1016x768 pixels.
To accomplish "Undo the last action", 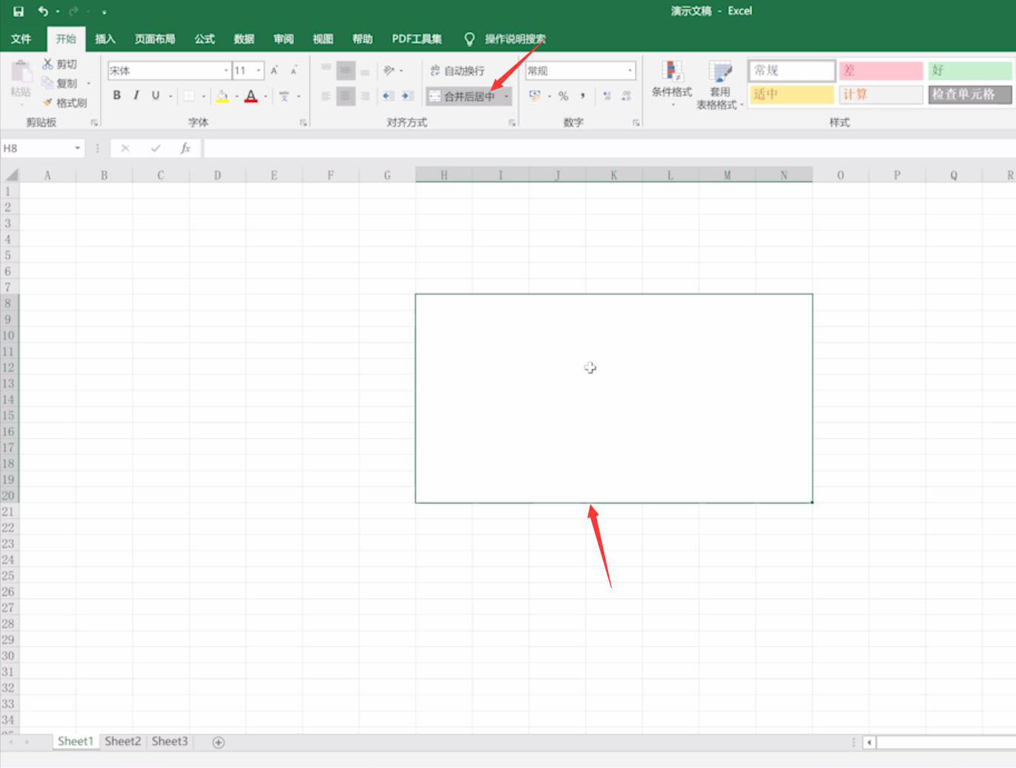I will click(43, 11).
